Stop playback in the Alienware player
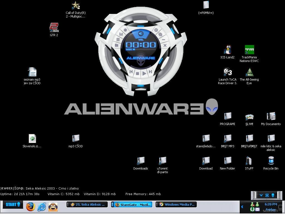The width and height of the screenshot is (285, 214). [x=137, y=74]
